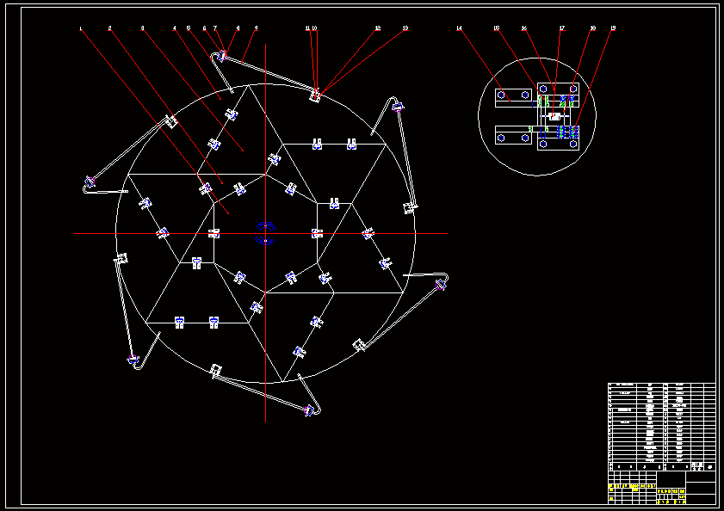Click part callout number 17
Image resolution: width=724 pixels, height=511 pixels.
[x=562, y=28]
